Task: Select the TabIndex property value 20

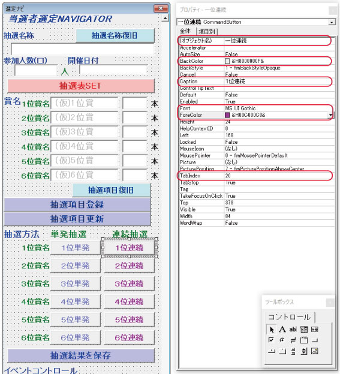Action: 228,176
